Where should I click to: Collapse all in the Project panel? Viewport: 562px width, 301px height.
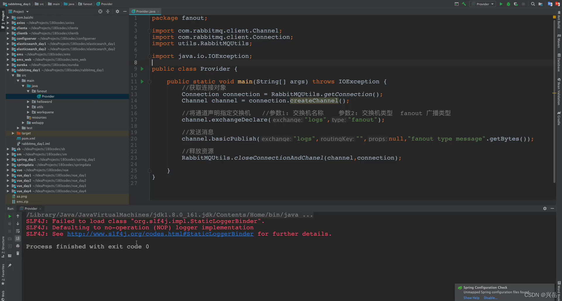(108, 11)
